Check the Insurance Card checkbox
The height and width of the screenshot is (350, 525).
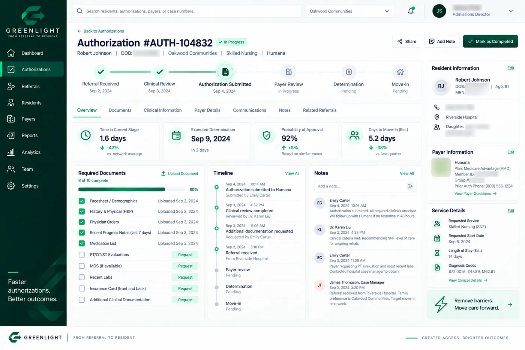pyautogui.click(x=81, y=288)
